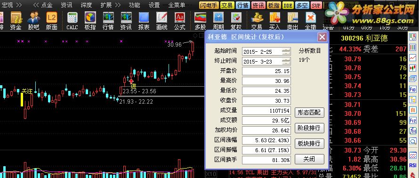Click the 形态匹配 button
The width and height of the screenshot is (419, 178).
(309, 113)
